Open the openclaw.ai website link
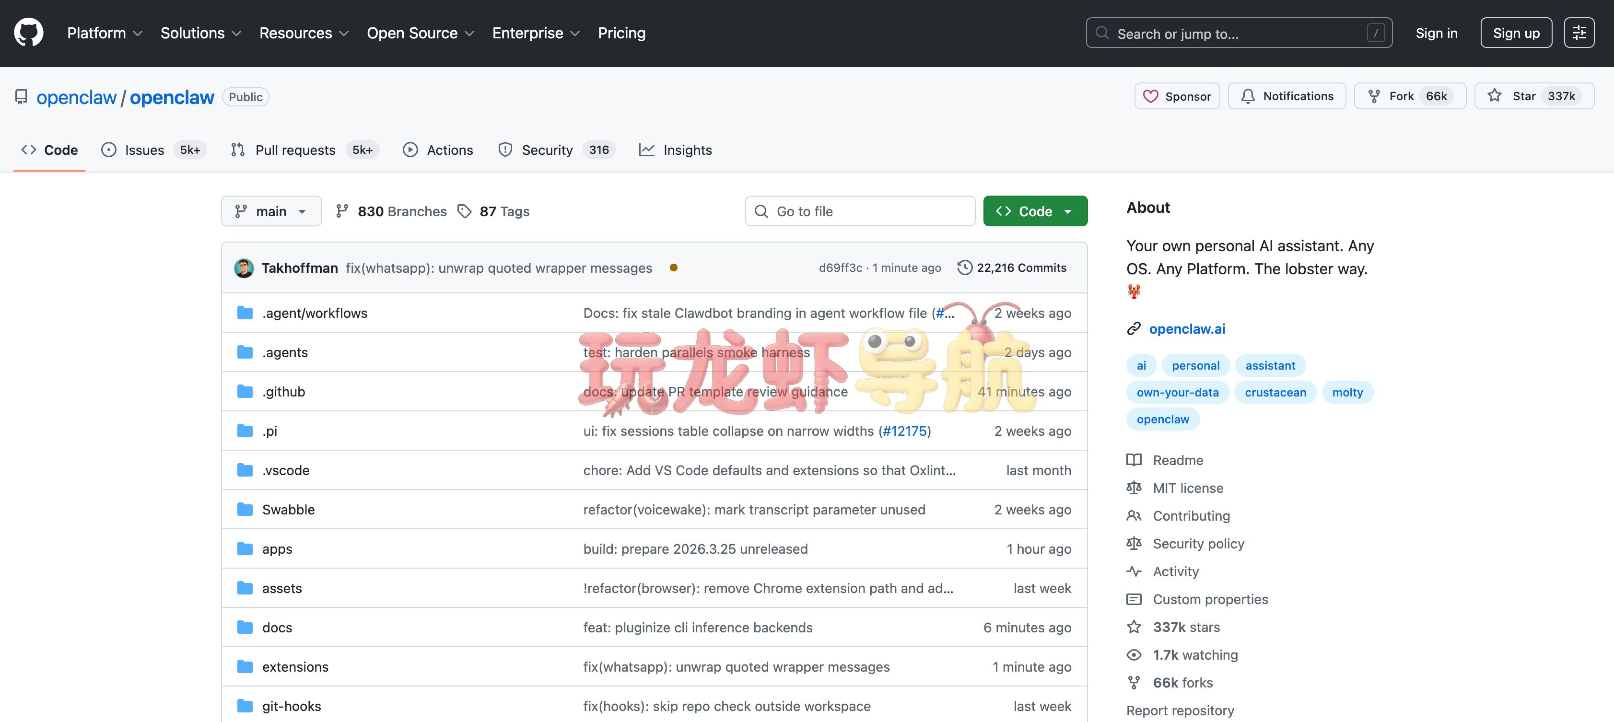 1187,329
